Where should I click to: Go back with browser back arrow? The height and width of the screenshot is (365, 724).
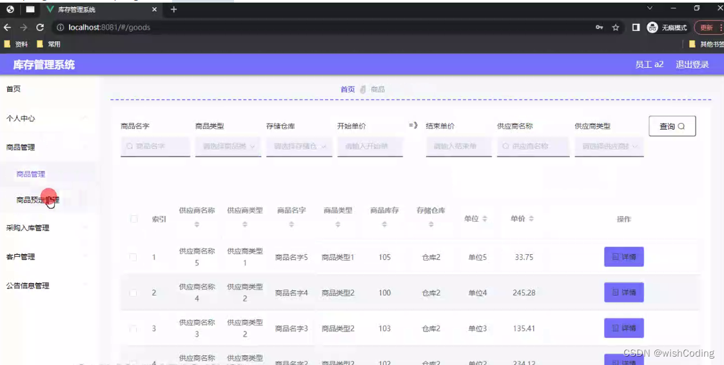coord(7,27)
